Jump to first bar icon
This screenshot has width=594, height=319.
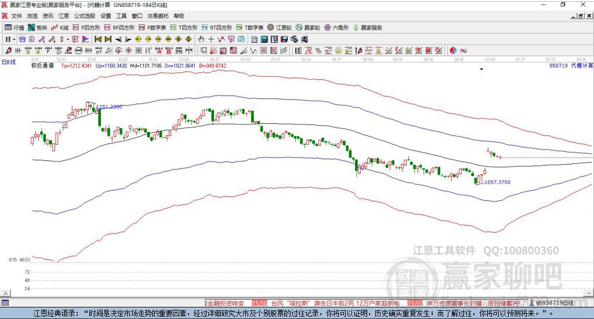[97, 39]
